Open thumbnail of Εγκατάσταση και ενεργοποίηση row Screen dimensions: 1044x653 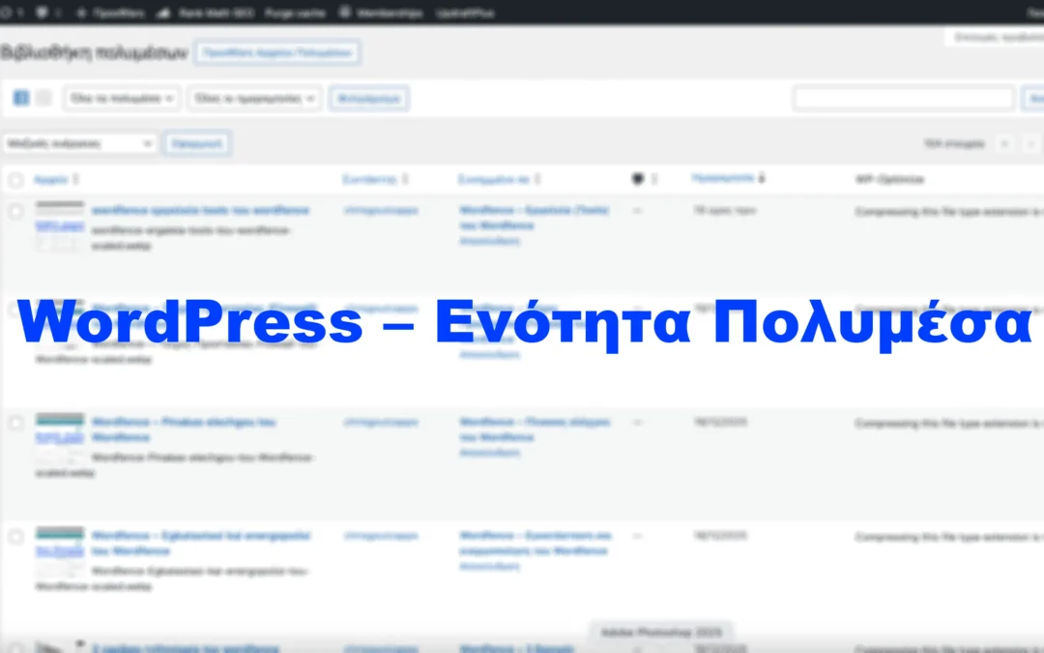(60, 551)
